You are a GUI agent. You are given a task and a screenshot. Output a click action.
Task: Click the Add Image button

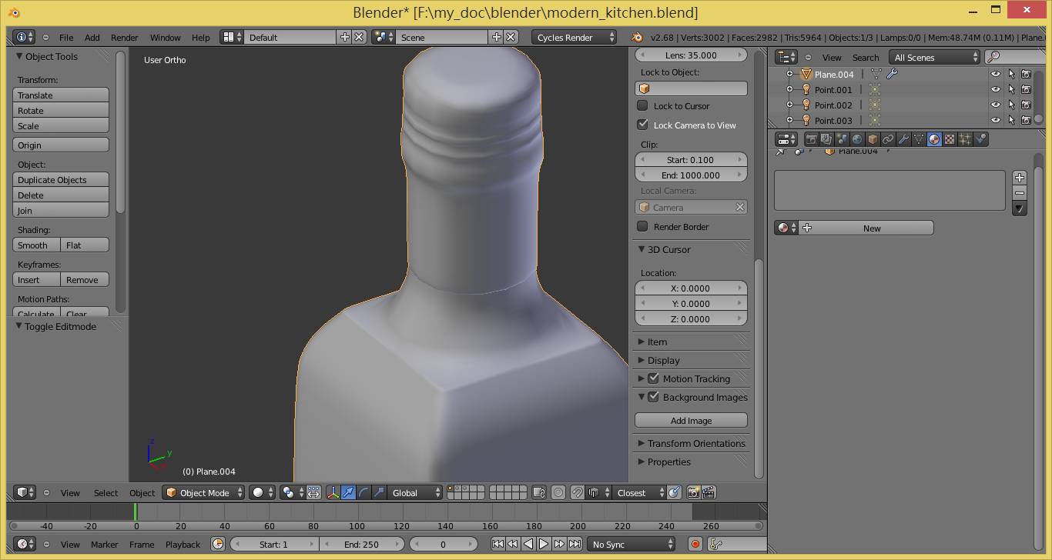coord(691,420)
